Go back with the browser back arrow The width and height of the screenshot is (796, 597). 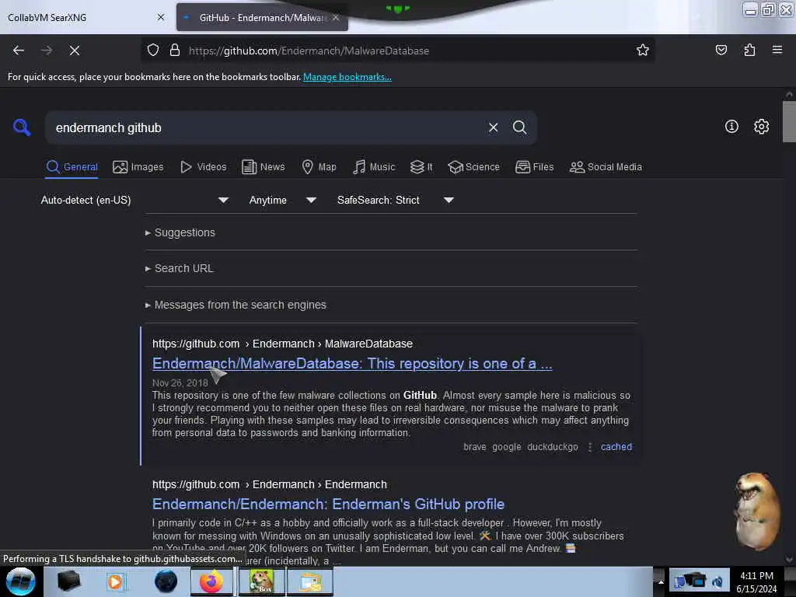[19, 51]
